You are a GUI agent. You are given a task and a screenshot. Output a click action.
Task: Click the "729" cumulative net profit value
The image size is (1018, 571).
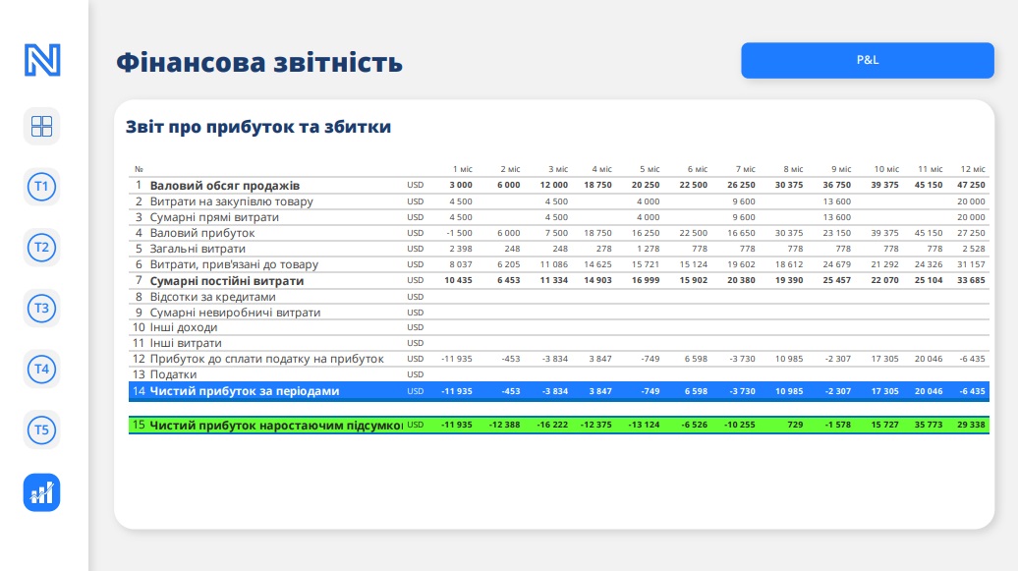point(795,425)
